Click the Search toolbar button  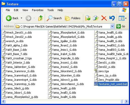coord(54,18)
